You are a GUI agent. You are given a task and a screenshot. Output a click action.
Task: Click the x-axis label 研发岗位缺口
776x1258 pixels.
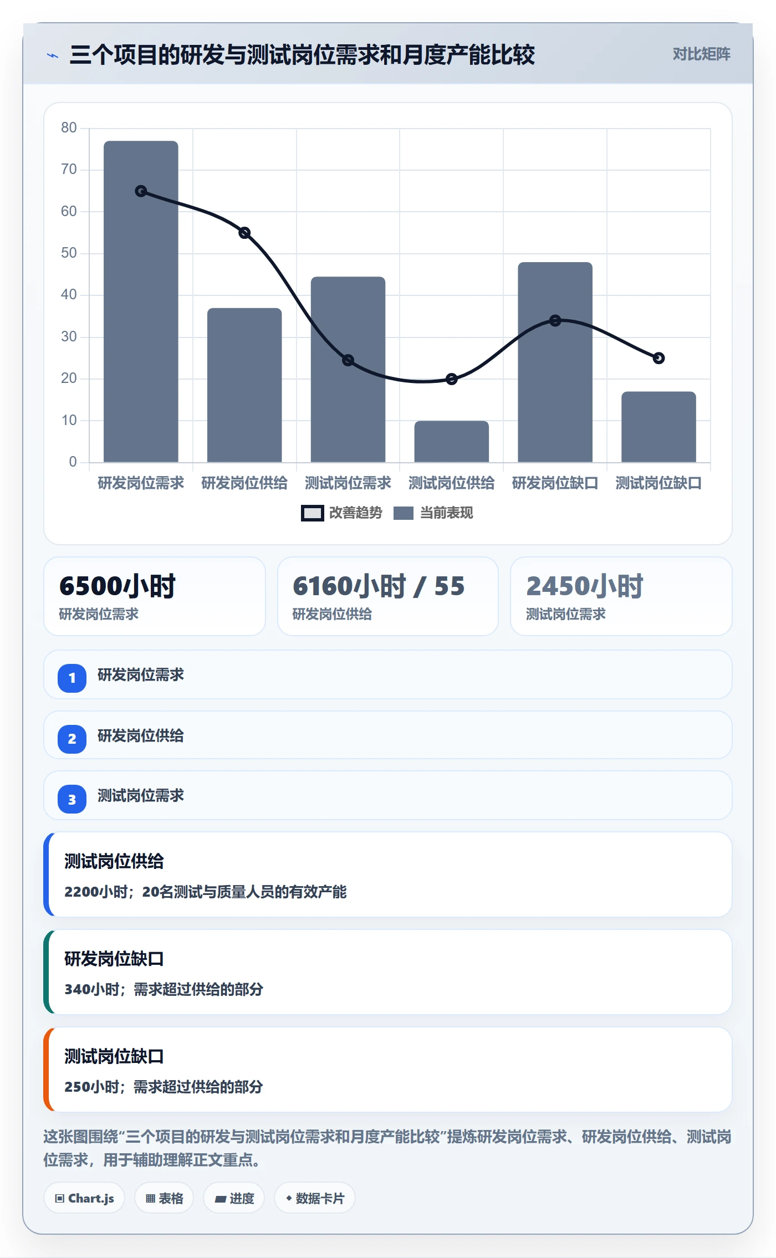point(555,483)
